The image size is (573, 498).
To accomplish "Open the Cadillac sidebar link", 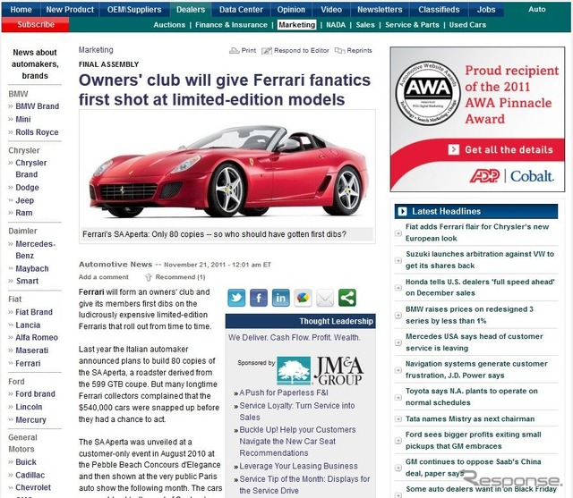I will click(30, 475).
